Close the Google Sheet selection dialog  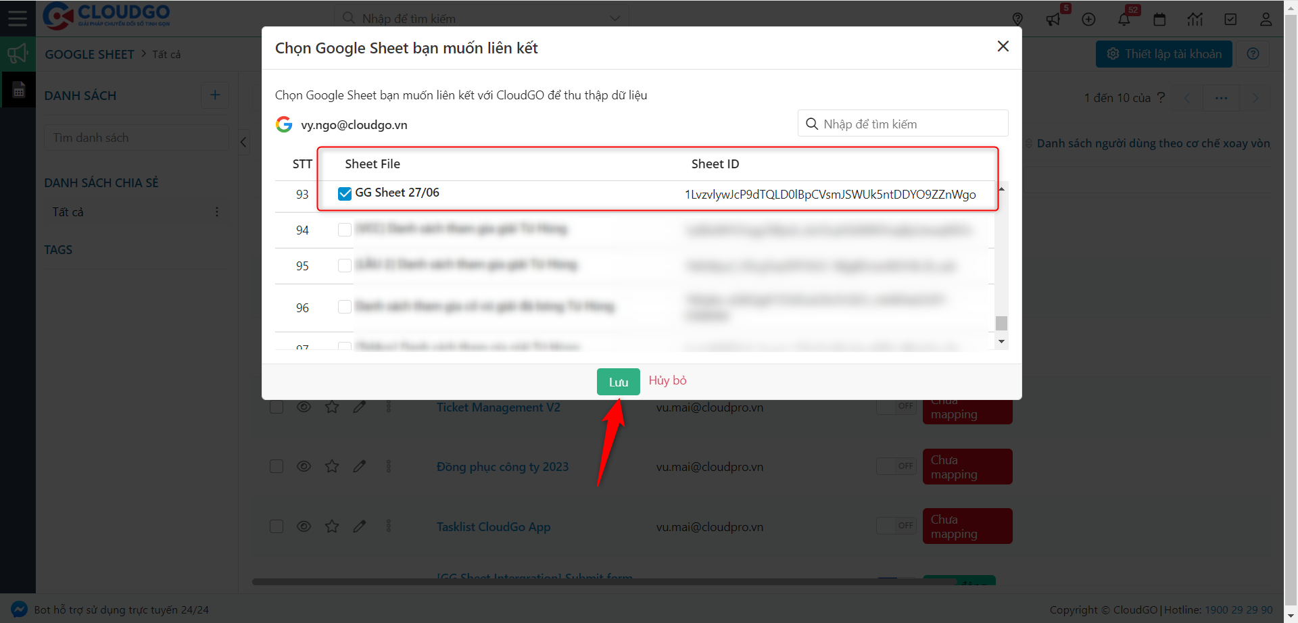coord(1003,47)
